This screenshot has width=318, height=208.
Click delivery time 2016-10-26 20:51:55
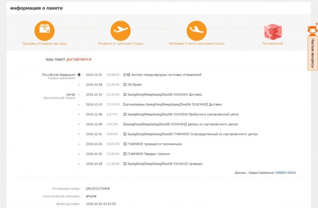pyautogui.click(x=101, y=204)
